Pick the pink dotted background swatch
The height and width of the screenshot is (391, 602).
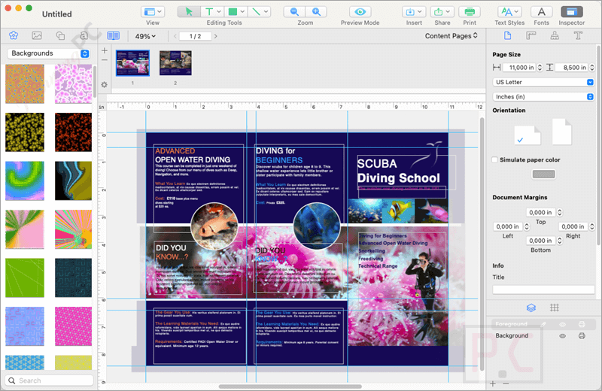pyautogui.click(x=73, y=326)
